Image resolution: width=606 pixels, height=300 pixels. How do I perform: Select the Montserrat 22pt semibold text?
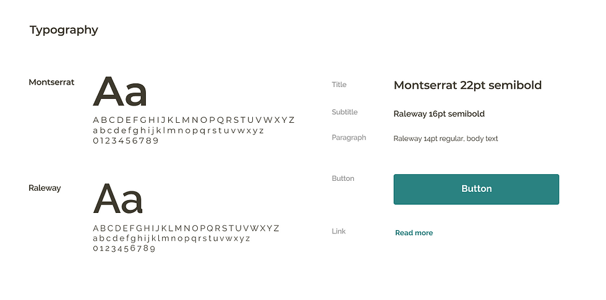[467, 85]
